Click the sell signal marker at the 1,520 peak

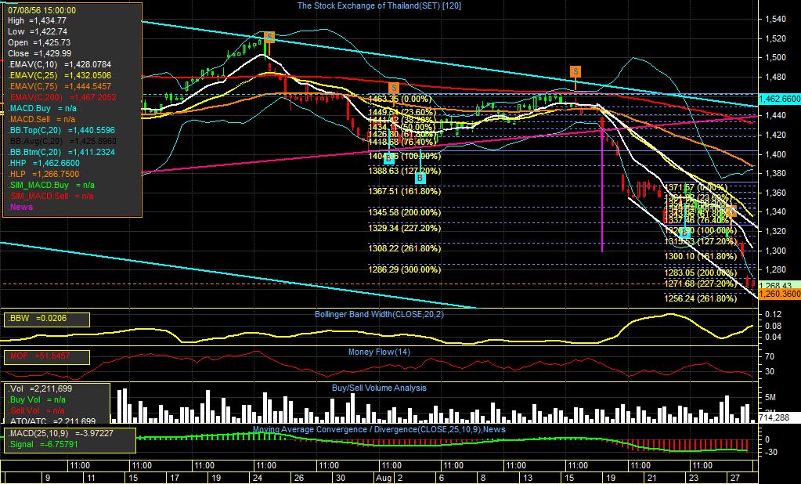[x=269, y=36]
